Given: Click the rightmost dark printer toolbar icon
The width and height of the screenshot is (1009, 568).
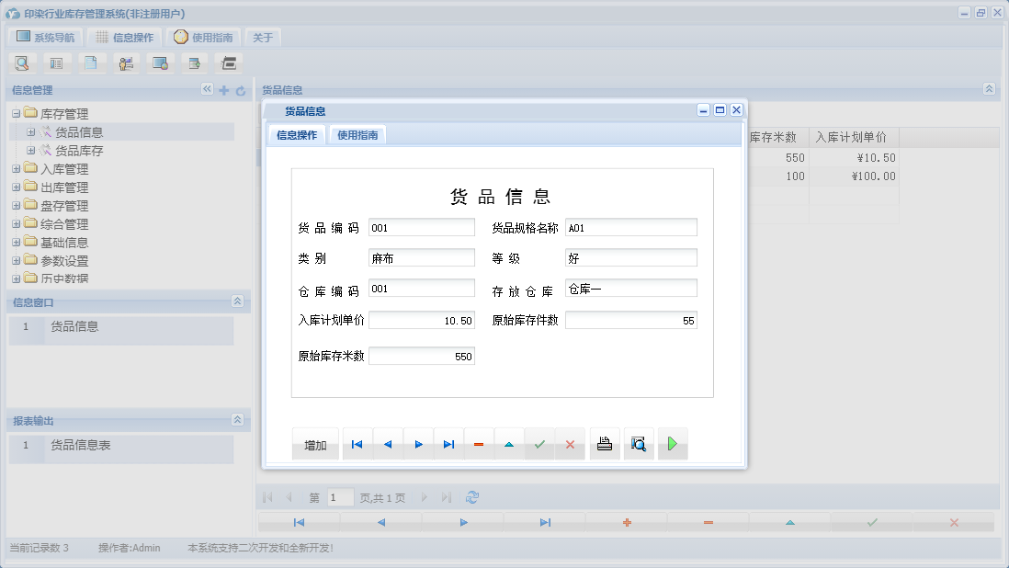Looking at the screenshot, I should tap(228, 62).
